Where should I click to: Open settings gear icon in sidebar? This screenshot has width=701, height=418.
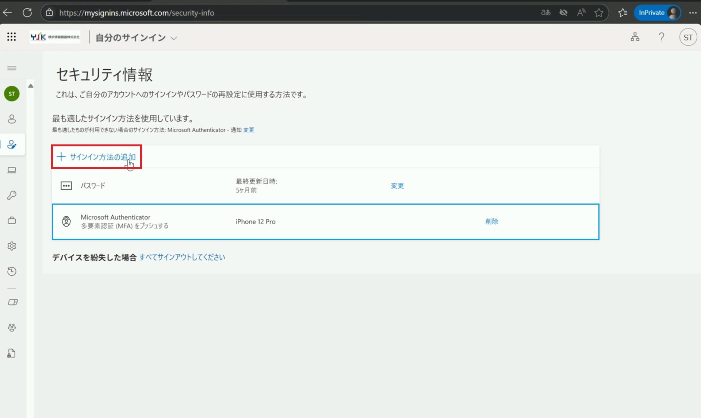pyautogui.click(x=12, y=246)
